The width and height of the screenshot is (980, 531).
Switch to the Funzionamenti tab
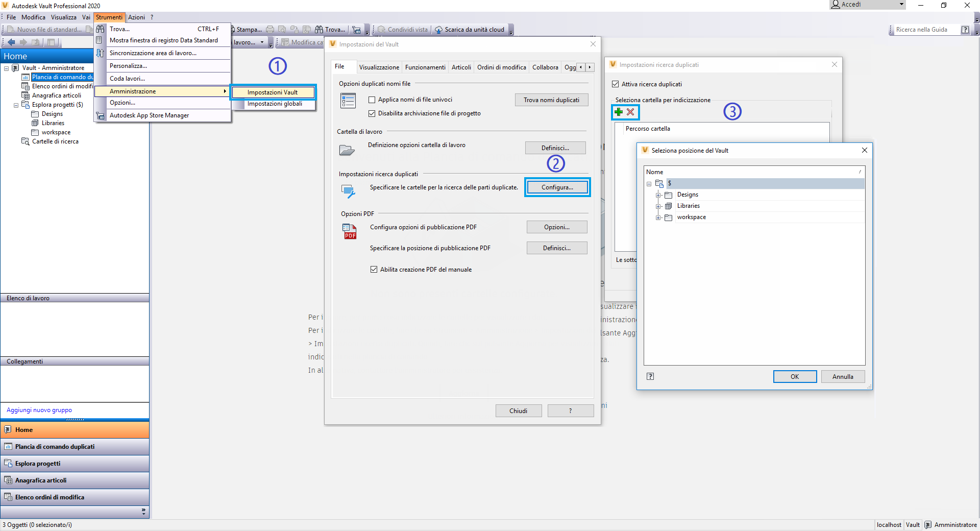(x=425, y=67)
